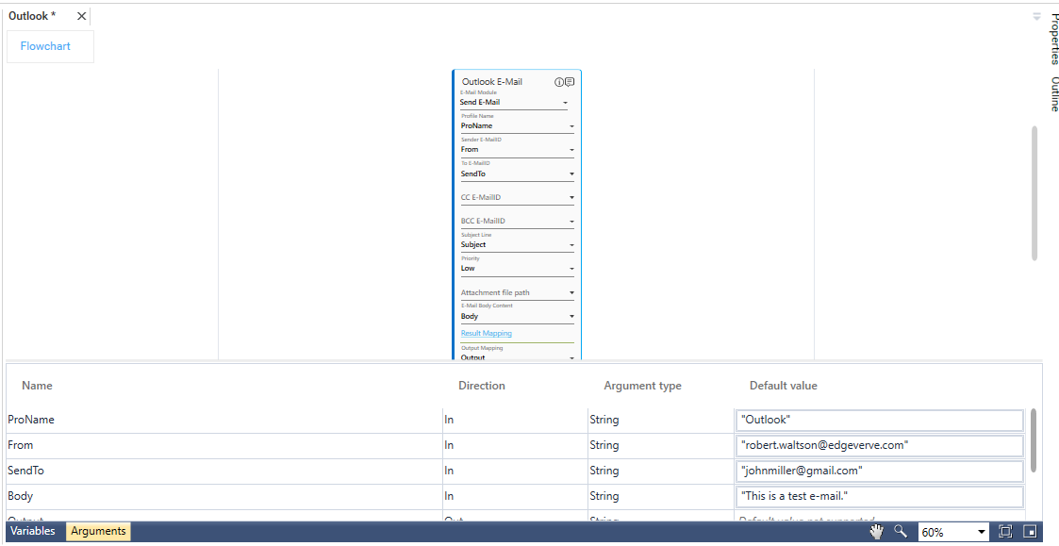This screenshot has height=546, width=1059.
Task: Expand the E-Mail Module dropdown
Action: [565, 103]
